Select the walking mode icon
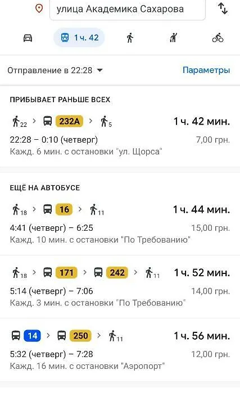The image size is (240, 393). click(x=130, y=38)
